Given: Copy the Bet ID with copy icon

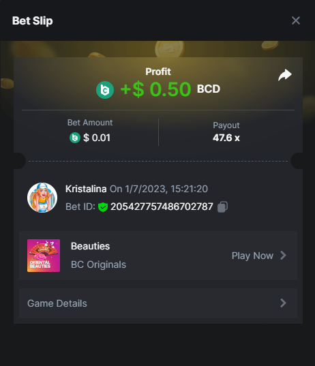Looking at the screenshot, I should point(222,207).
